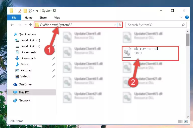The width and height of the screenshot is (193, 128).
Task: Click the C:\Windows\System32 address bar
Action: (x=75, y=25)
